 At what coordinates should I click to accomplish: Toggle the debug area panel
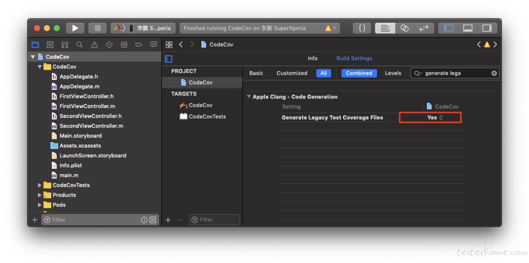click(468, 29)
